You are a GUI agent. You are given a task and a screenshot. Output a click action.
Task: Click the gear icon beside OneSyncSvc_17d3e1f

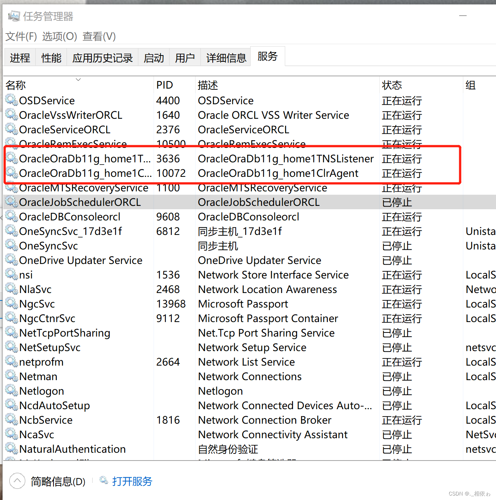pos(12,230)
